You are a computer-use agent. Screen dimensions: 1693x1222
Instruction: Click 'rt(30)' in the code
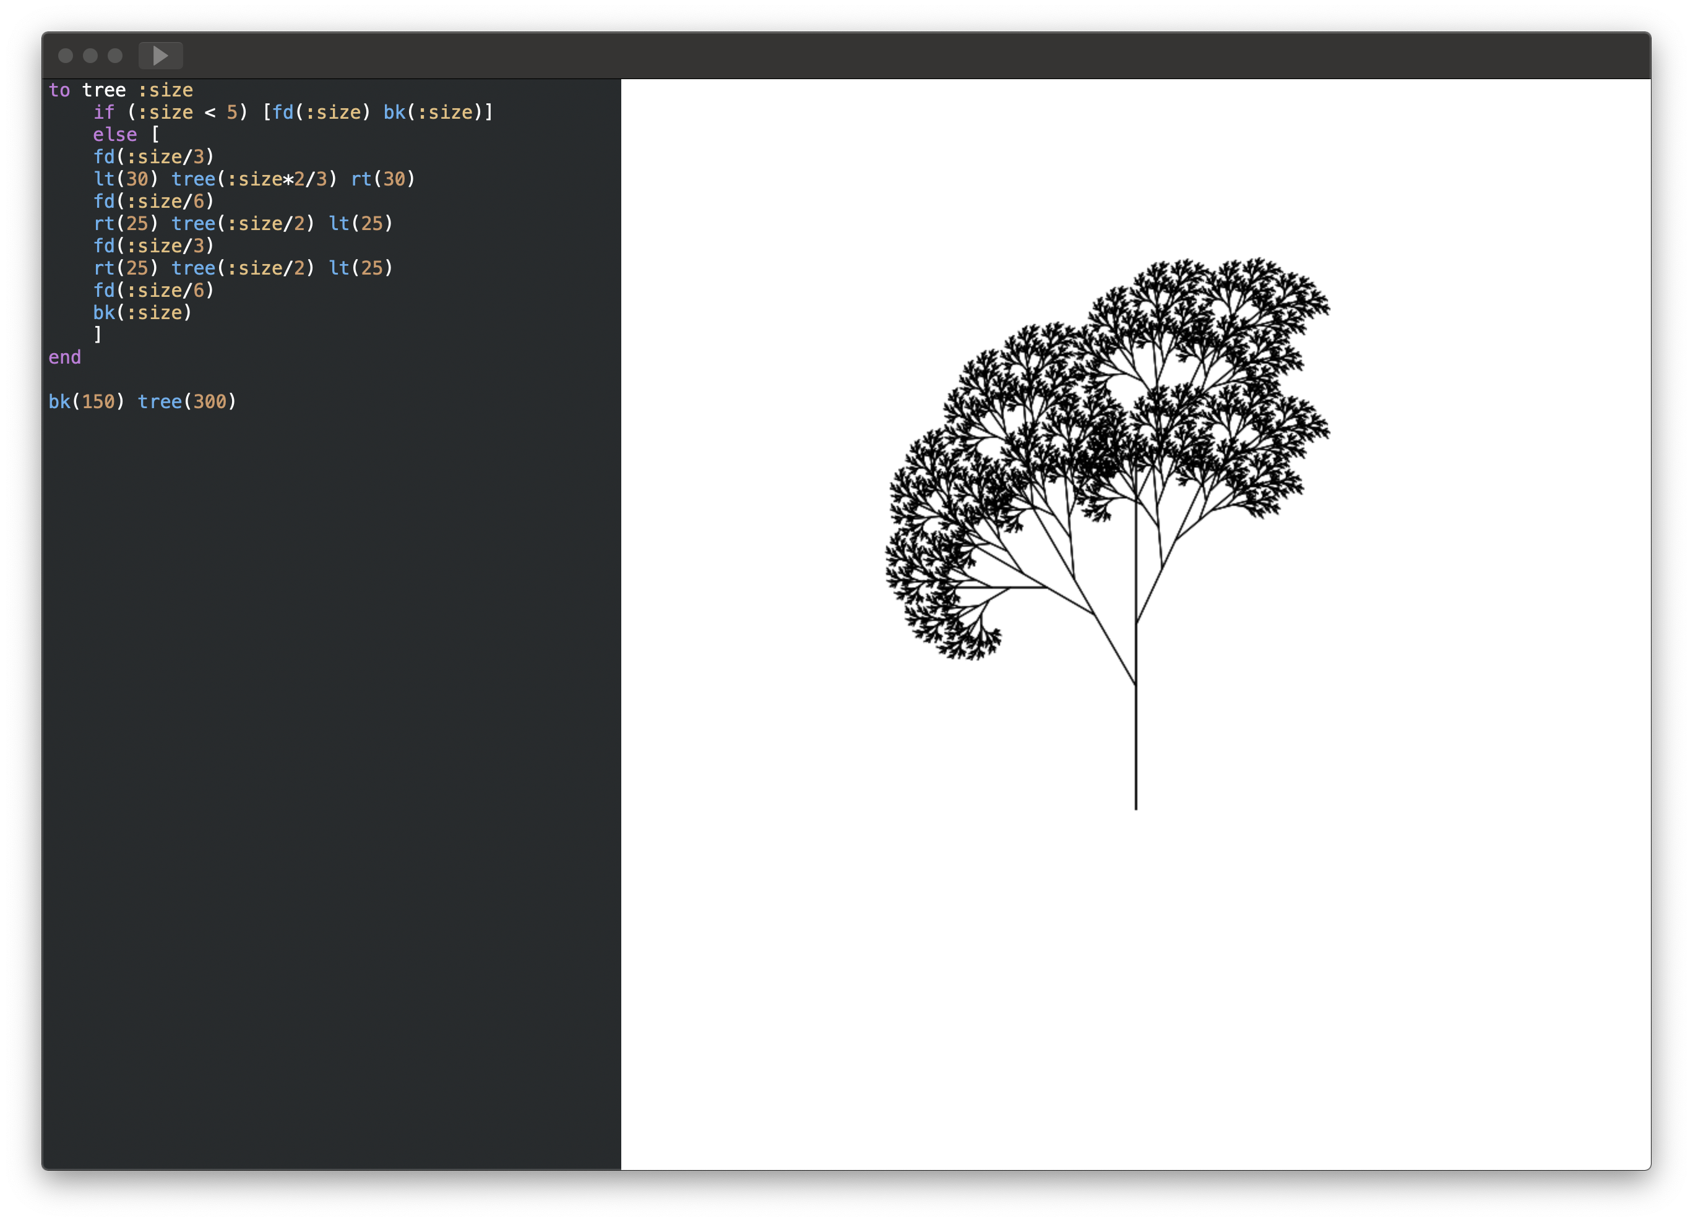click(382, 179)
